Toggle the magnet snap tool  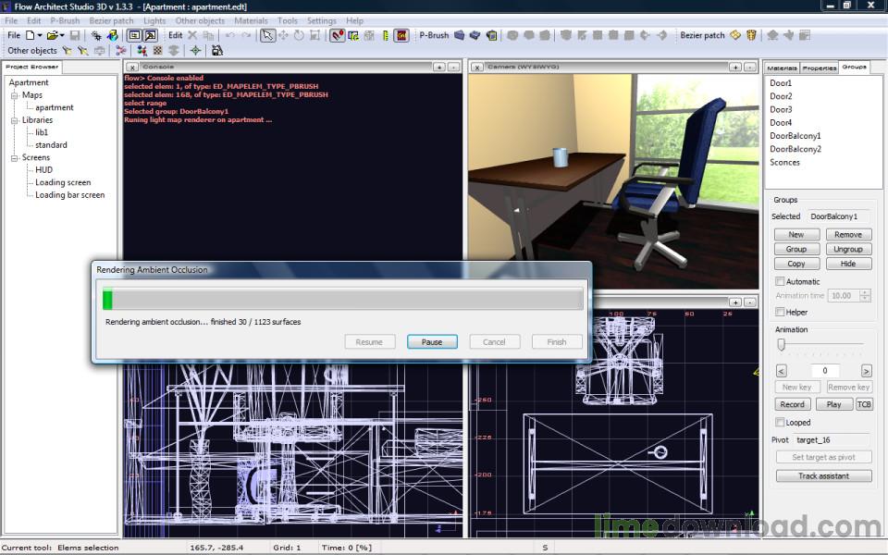pos(338,35)
